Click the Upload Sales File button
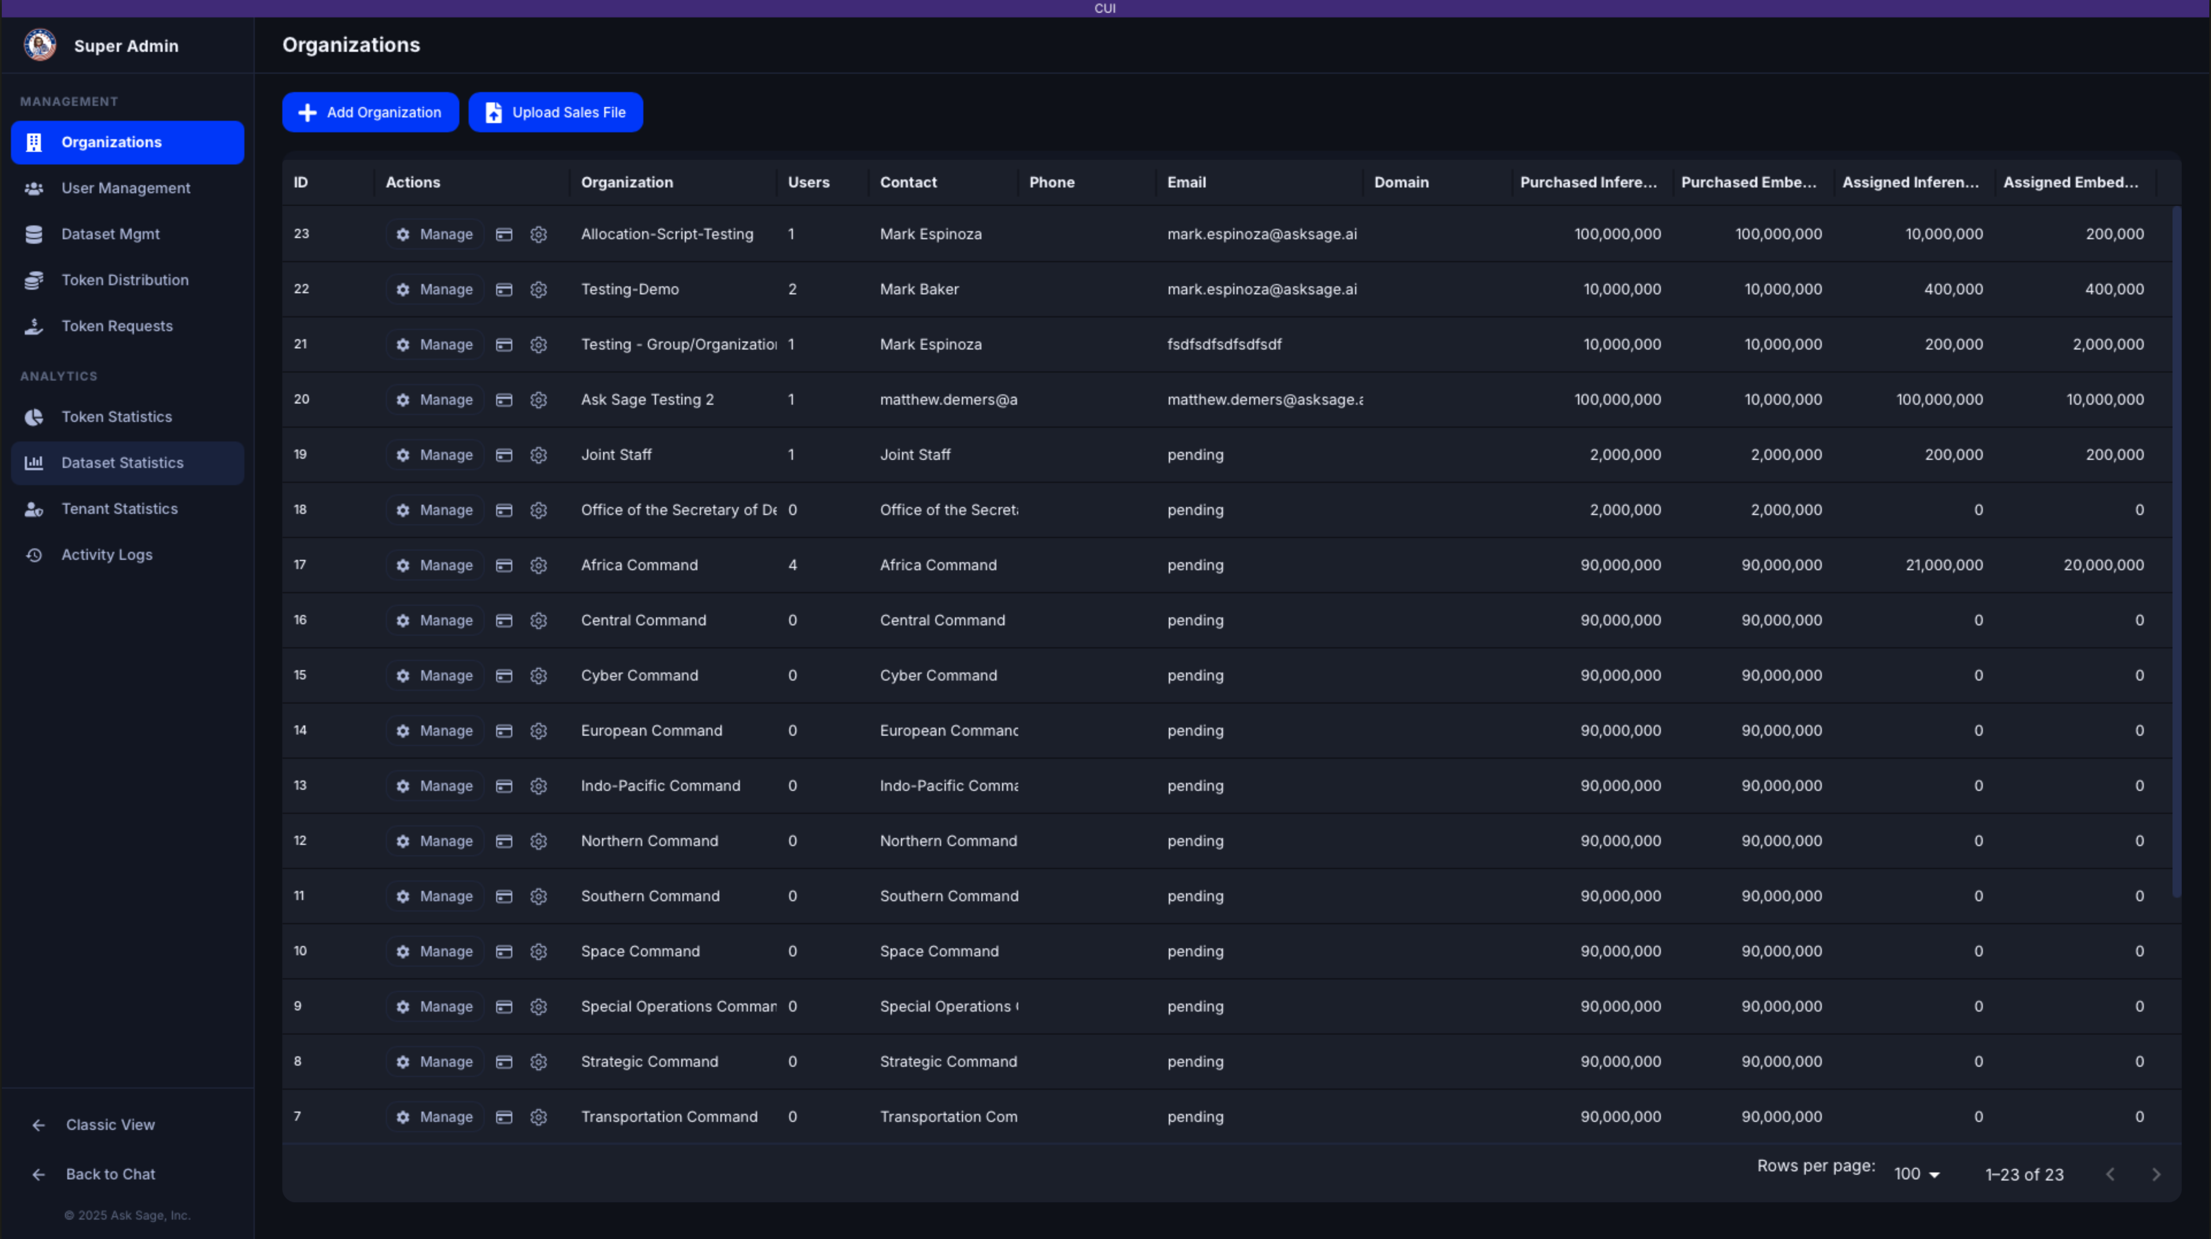 click(x=555, y=113)
